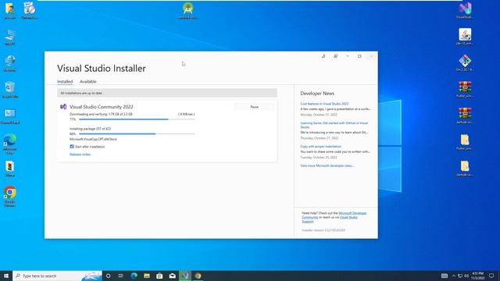Open Cool features in Visual Studio 2022 article
The image size is (500, 281).
pos(324,104)
